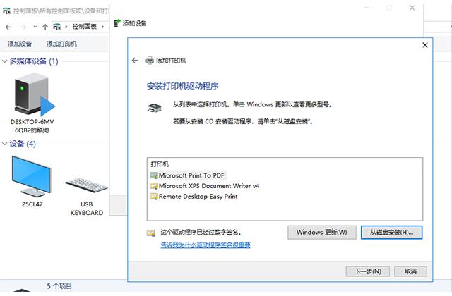This screenshot has height=296, width=452.
Task: Click the printer icon beside 添加打印机 title
Action: [x=150, y=61]
